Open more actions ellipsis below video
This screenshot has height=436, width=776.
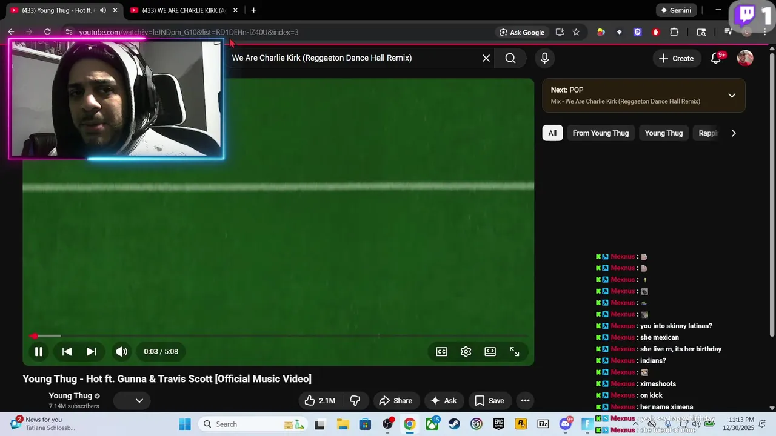click(525, 400)
